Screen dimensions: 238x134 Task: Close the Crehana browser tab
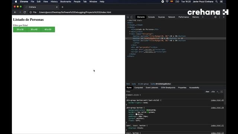click(57, 7)
